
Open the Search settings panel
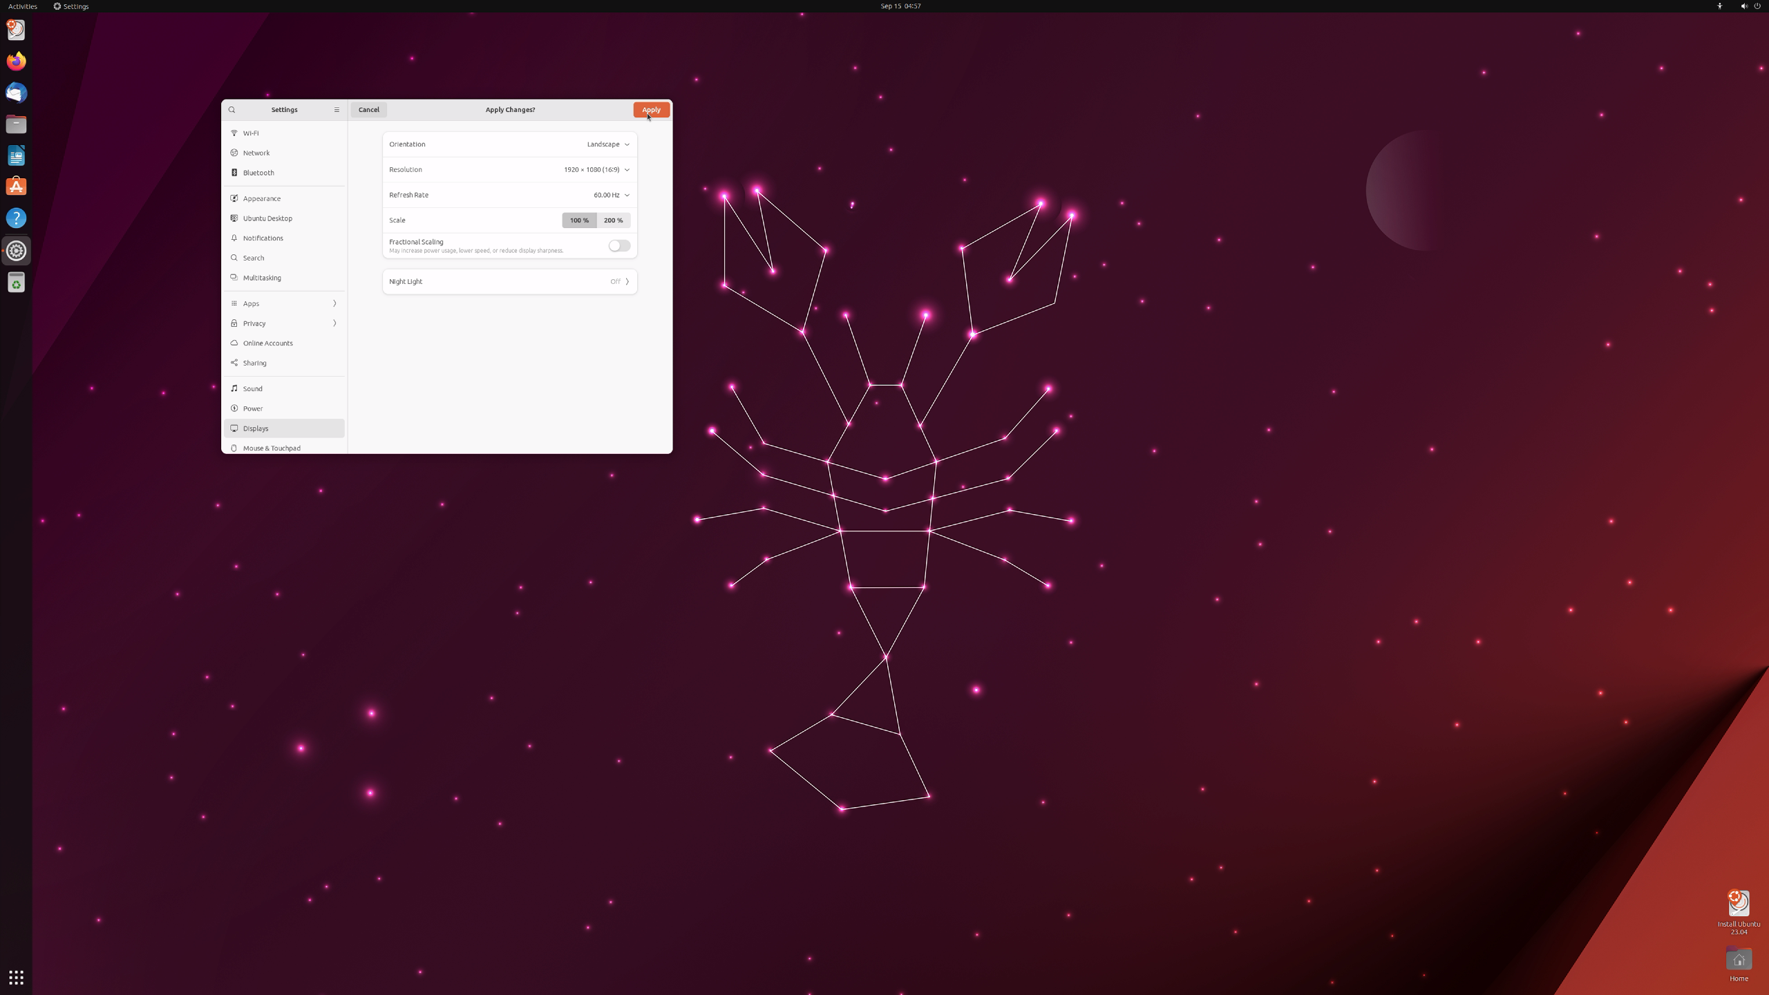pyautogui.click(x=284, y=258)
